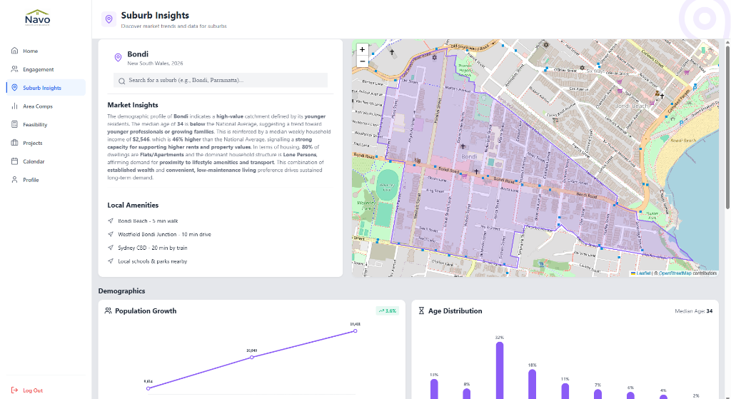Click the magnifier icon in suburb search
This screenshot has width=731, height=399.
[121, 81]
